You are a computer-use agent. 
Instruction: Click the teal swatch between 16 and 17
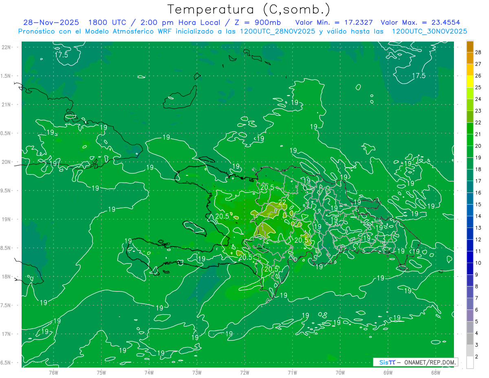(x=470, y=187)
